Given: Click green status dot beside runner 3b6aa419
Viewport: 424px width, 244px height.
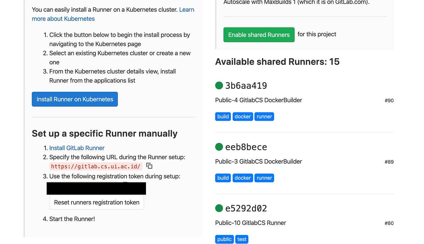Looking at the screenshot, I should coord(219,85).
